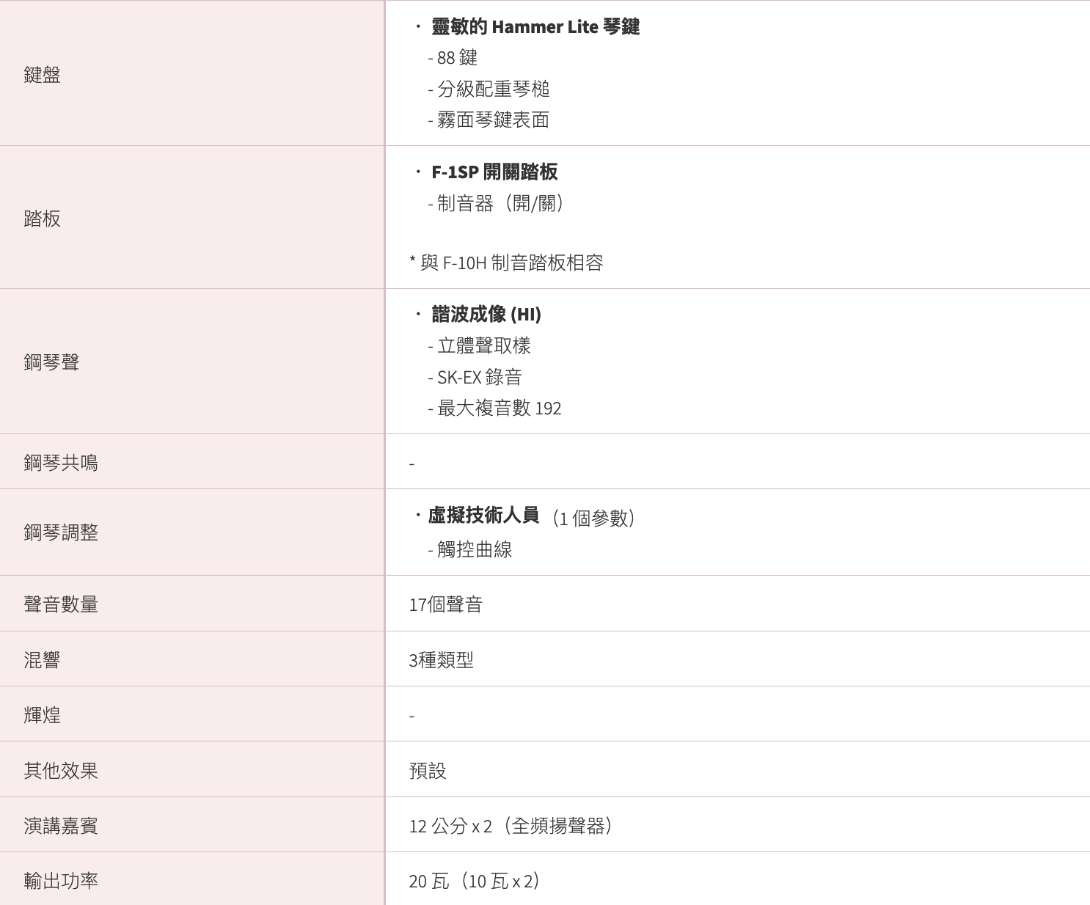
Task: Click the 觸控曲線 line
Action: pyautogui.click(x=469, y=550)
